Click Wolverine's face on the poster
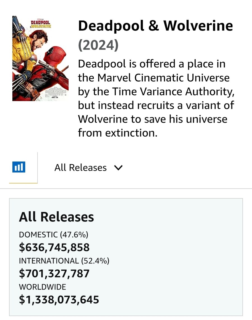The width and height of the screenshot is (252, 320). (38, 43)
